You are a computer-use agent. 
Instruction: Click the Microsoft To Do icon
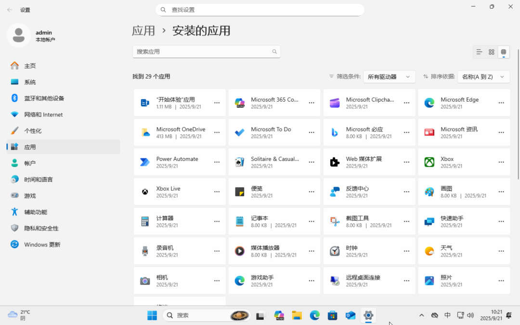pyautogui.click(x=239, y=132)
